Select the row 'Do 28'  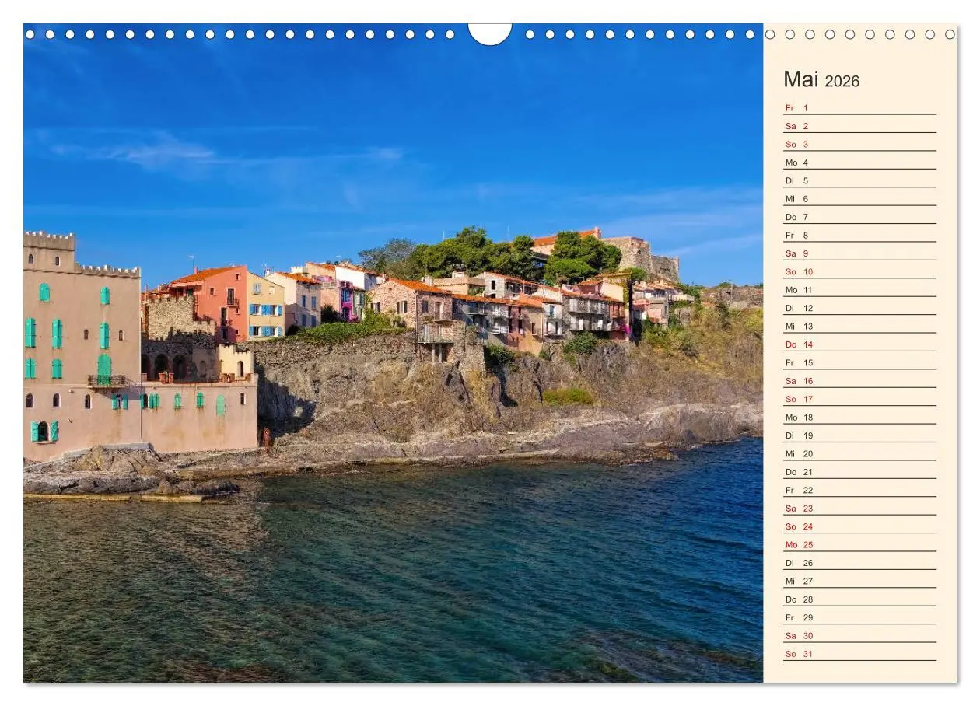click(x=859, y=599)
